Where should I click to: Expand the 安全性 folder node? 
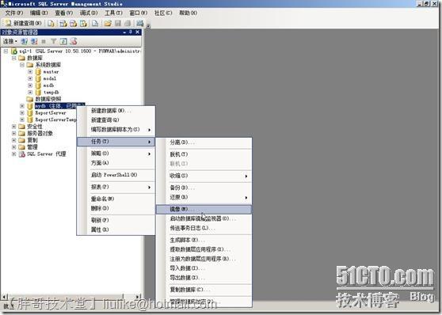pos(13,127)
